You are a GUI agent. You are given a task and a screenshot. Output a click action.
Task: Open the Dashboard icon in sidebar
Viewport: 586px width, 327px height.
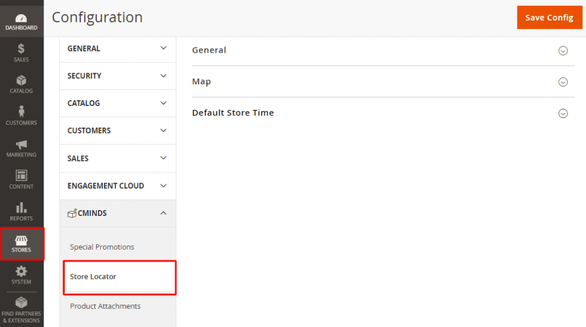pos(21,19)
